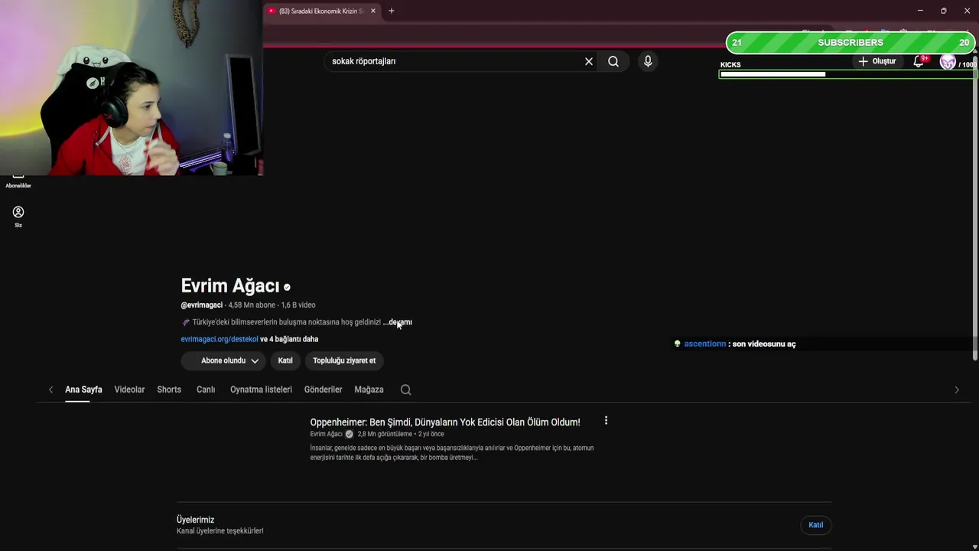979x551 pixels.
Task: Open the Siz sidebar icon
Action: (18, 217)
